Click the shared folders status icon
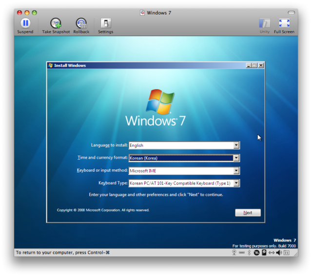312x276 pixels. (x=286, y=253)
